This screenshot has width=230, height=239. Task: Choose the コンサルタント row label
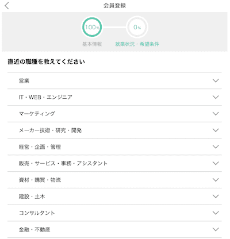point(37,213)
